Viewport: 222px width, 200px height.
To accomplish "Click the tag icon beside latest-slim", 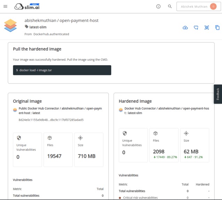I will 26,27.
